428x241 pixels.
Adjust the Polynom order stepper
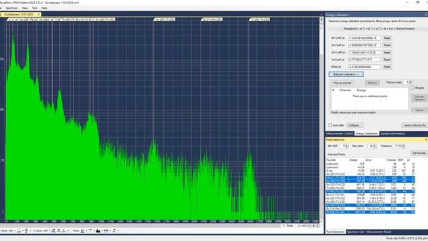pos(410,82)
